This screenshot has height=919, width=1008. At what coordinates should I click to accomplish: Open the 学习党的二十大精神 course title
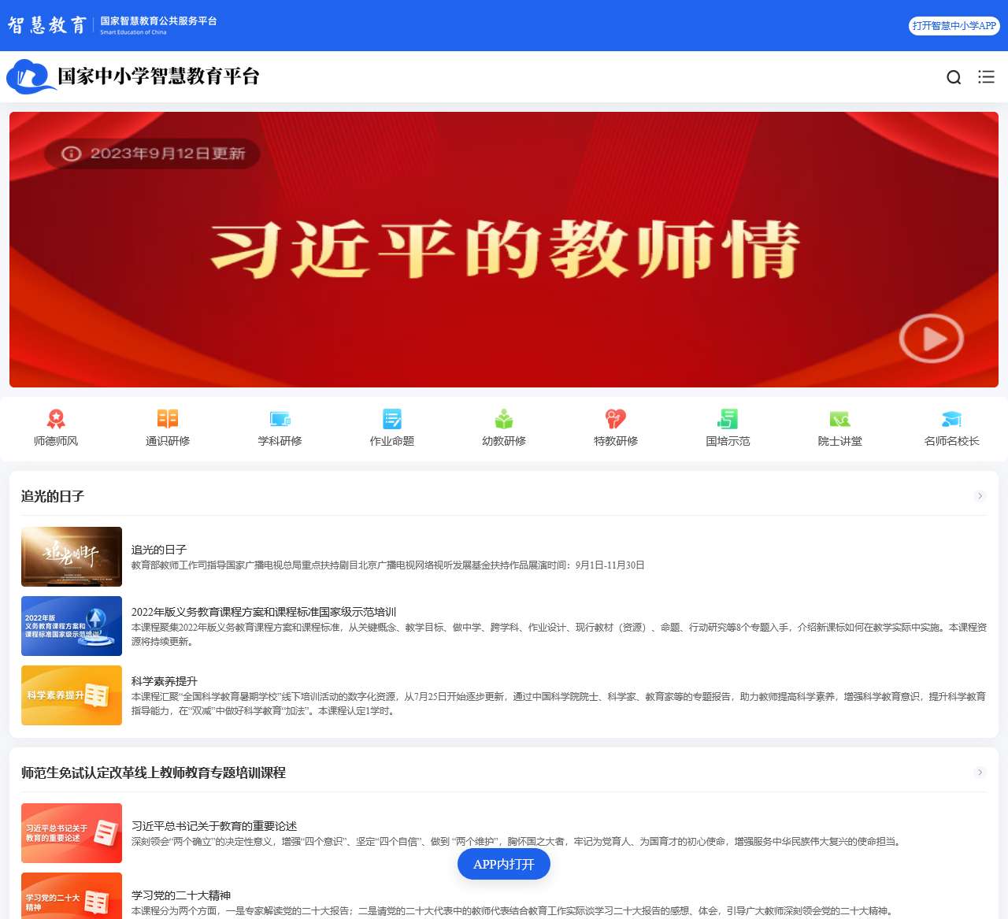point(181,895)
